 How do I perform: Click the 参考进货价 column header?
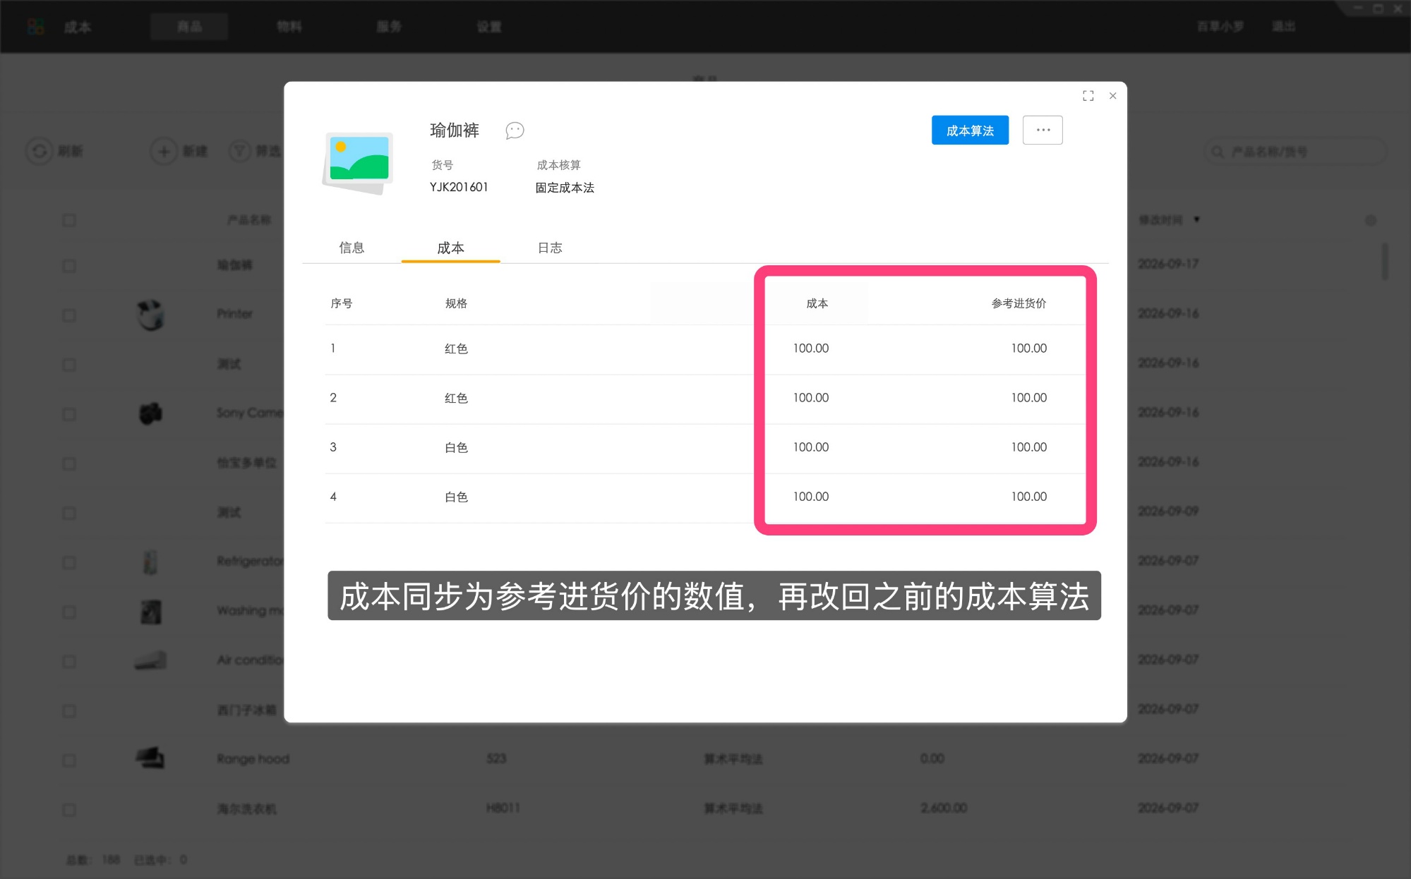click(1019, 303)
